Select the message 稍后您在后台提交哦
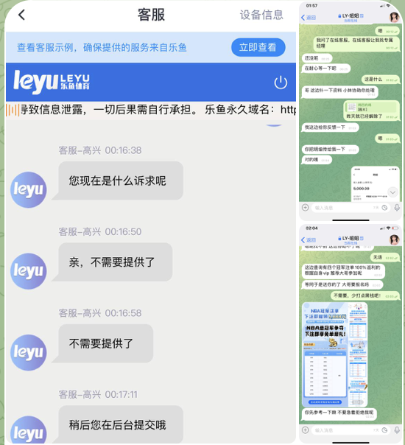The image size is (405, 445). click(117, 424)
